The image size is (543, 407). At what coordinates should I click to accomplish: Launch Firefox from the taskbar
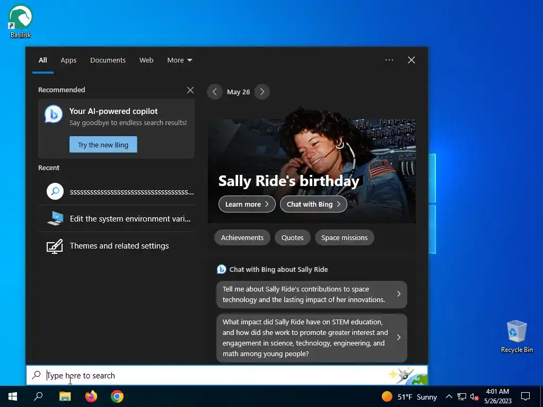(91, 396)
